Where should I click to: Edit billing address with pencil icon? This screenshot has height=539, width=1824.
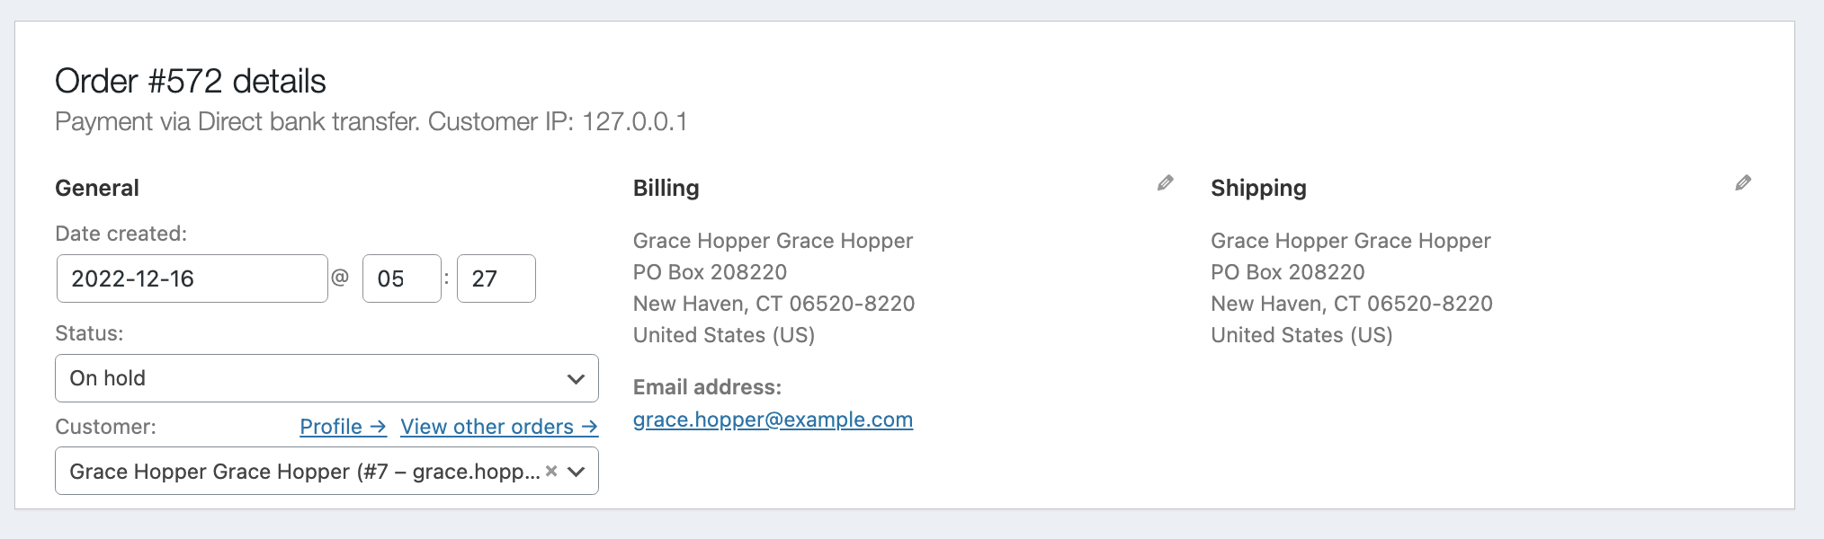coord(1165,183)
